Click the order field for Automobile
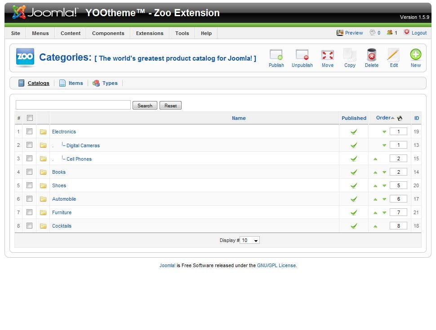 click(x=398, y=199)
